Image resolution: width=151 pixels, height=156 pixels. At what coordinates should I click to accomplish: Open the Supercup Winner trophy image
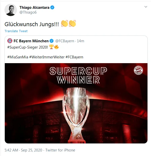click(76, 103)
